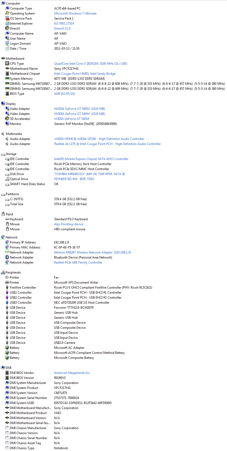Screen dimensions: 227x451
Task: Open the Microsoft Windows 7 Ultimate link
Action: click(x=75, y=13)
